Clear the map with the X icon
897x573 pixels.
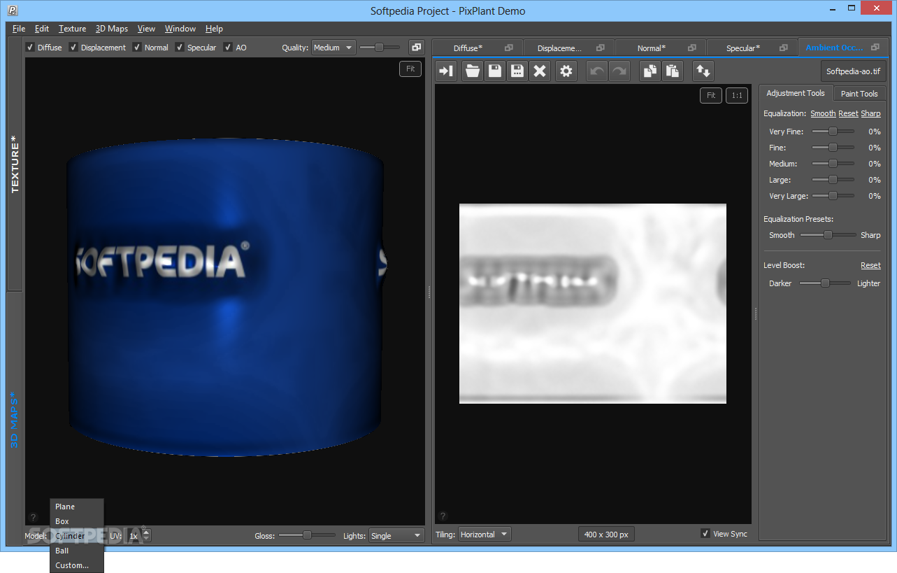pyautogui.click(x=539, y=71)
